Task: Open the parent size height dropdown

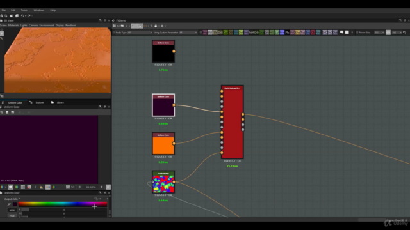Action: (x=397, y=33)
